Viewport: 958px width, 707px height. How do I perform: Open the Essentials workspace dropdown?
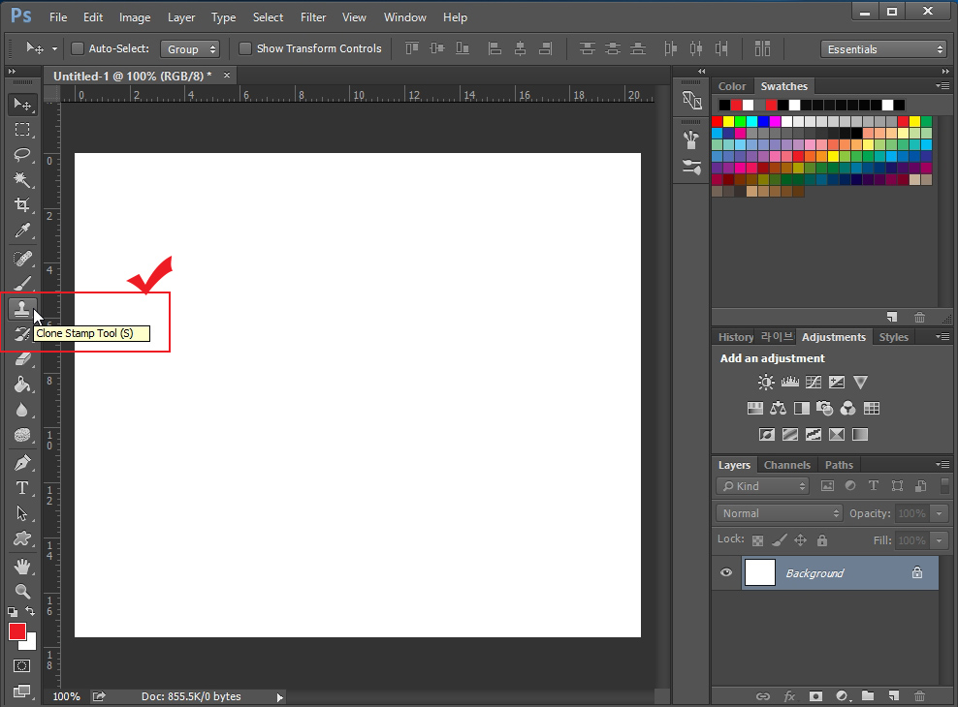pyautogui.click(x=883, y=49)
